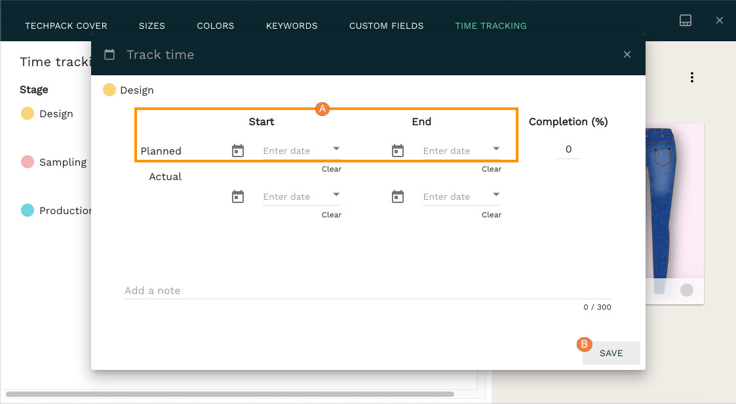Edit the Completion percentage value field
736x404 pixels.
pos(568,149)
